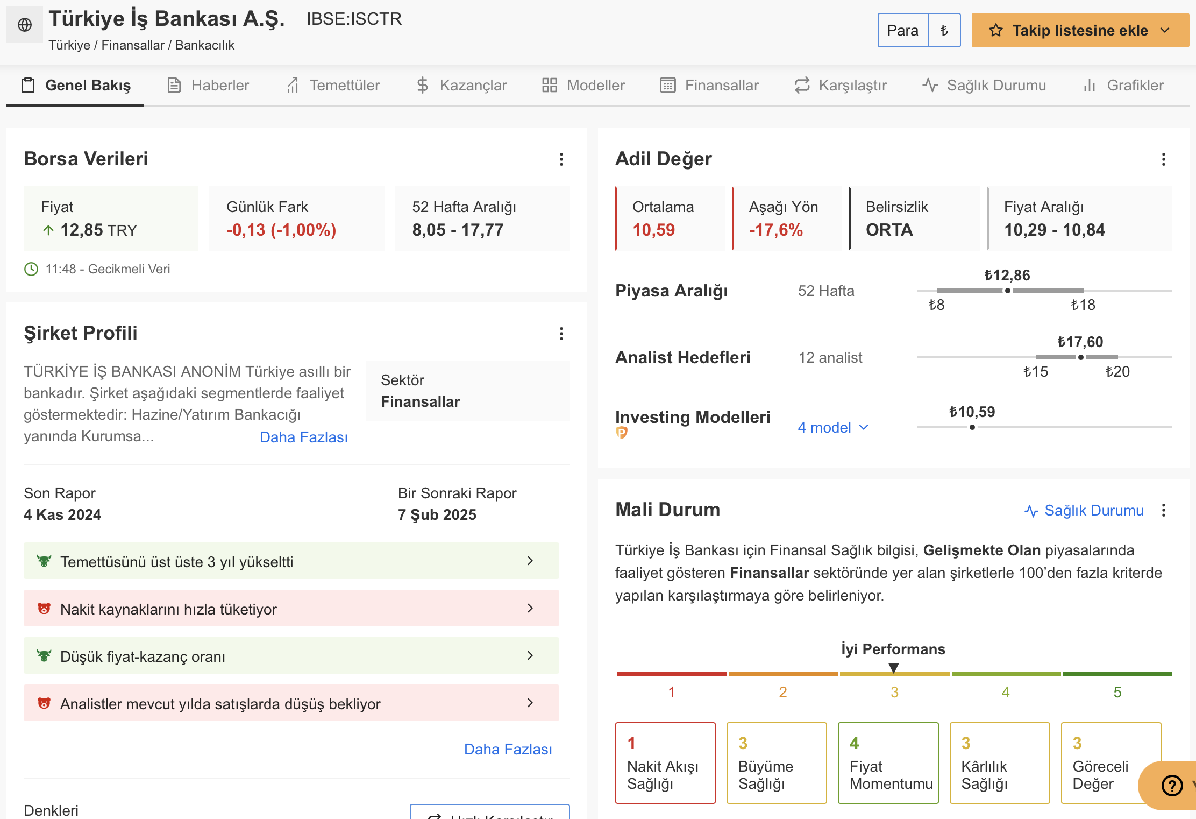The width and height of the screenshot is (1196, 819).
Task: Open Adil Değer three-dot menu
Action: 1163,159
